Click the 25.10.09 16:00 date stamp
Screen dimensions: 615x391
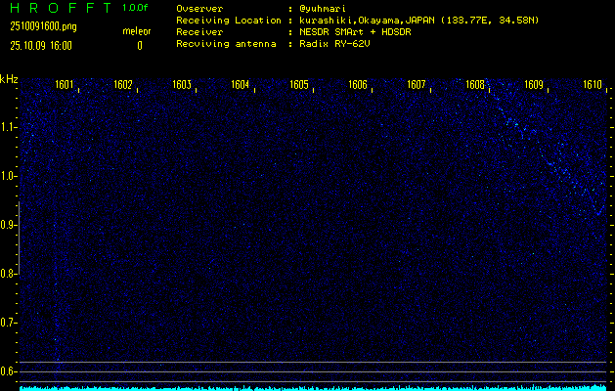(40, 45)
